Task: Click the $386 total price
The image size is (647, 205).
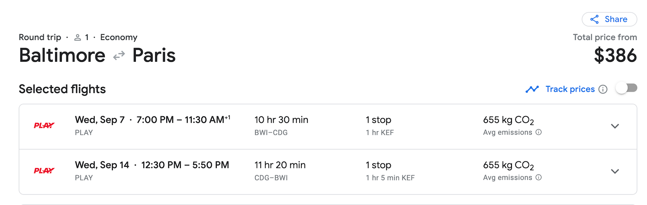Action: tap(615, 55)
